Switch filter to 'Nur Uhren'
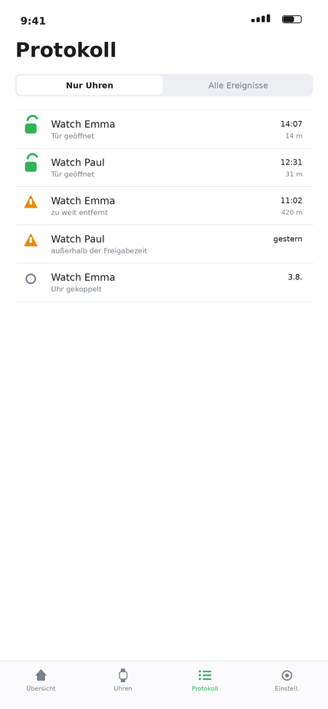 90,86
